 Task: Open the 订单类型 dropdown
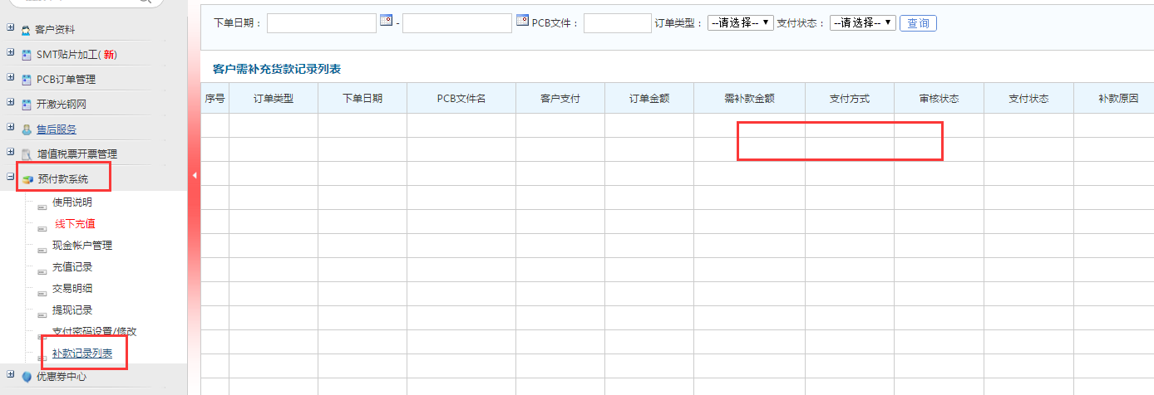pos(740,23)
